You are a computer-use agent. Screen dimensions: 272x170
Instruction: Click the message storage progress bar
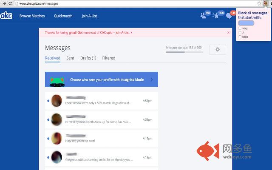coord(184,52)
